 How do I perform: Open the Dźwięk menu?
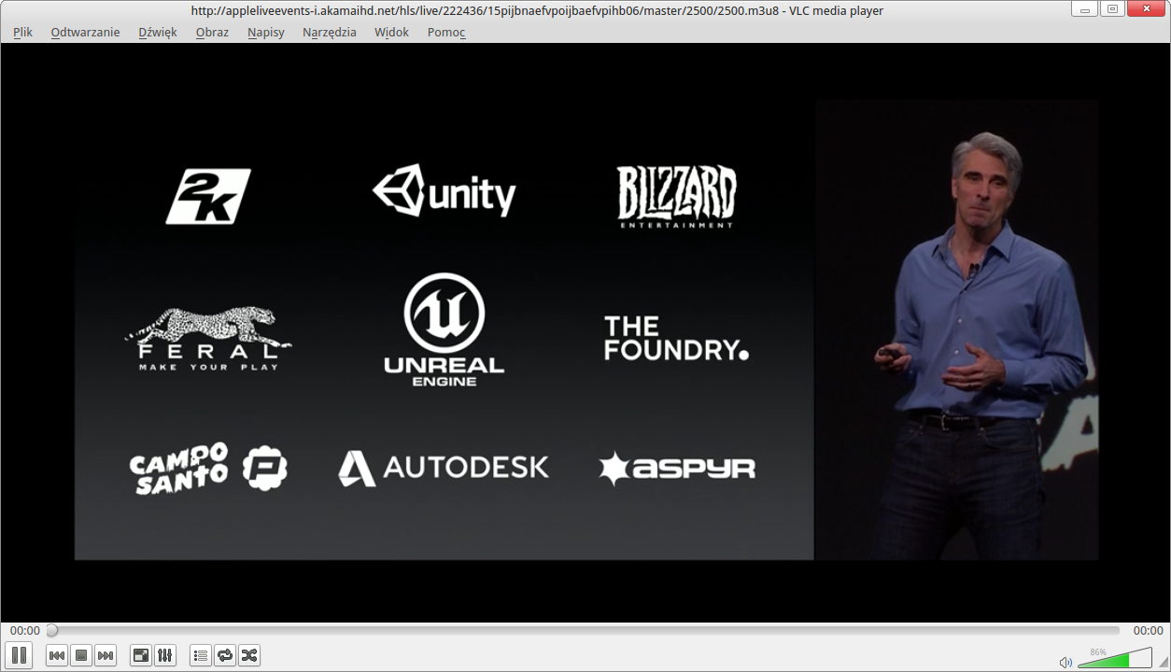[x=158, y=32]
